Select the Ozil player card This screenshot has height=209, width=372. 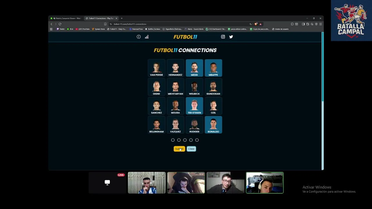(213, 106)
